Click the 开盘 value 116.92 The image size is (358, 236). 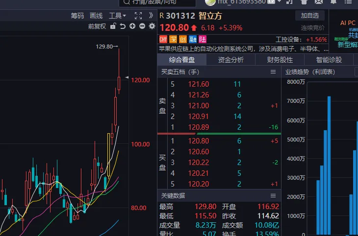point(268,207)
